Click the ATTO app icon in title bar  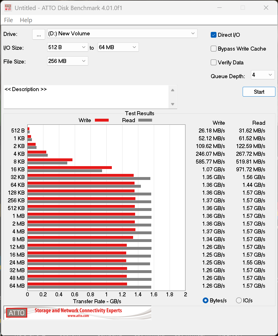tap(8, 8)
